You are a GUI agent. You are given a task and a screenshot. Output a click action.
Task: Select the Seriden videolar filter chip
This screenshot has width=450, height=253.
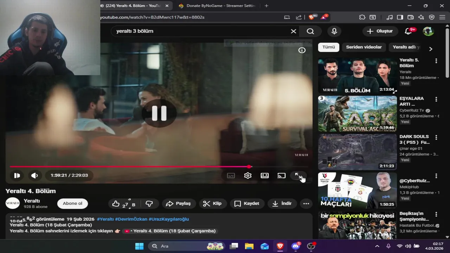tap(364, 47)
